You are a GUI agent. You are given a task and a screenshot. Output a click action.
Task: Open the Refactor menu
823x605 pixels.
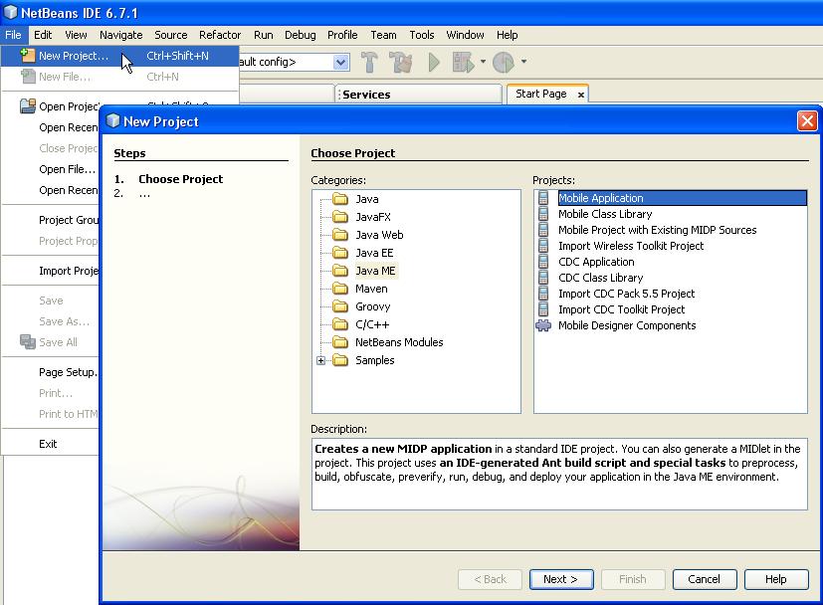219,35
